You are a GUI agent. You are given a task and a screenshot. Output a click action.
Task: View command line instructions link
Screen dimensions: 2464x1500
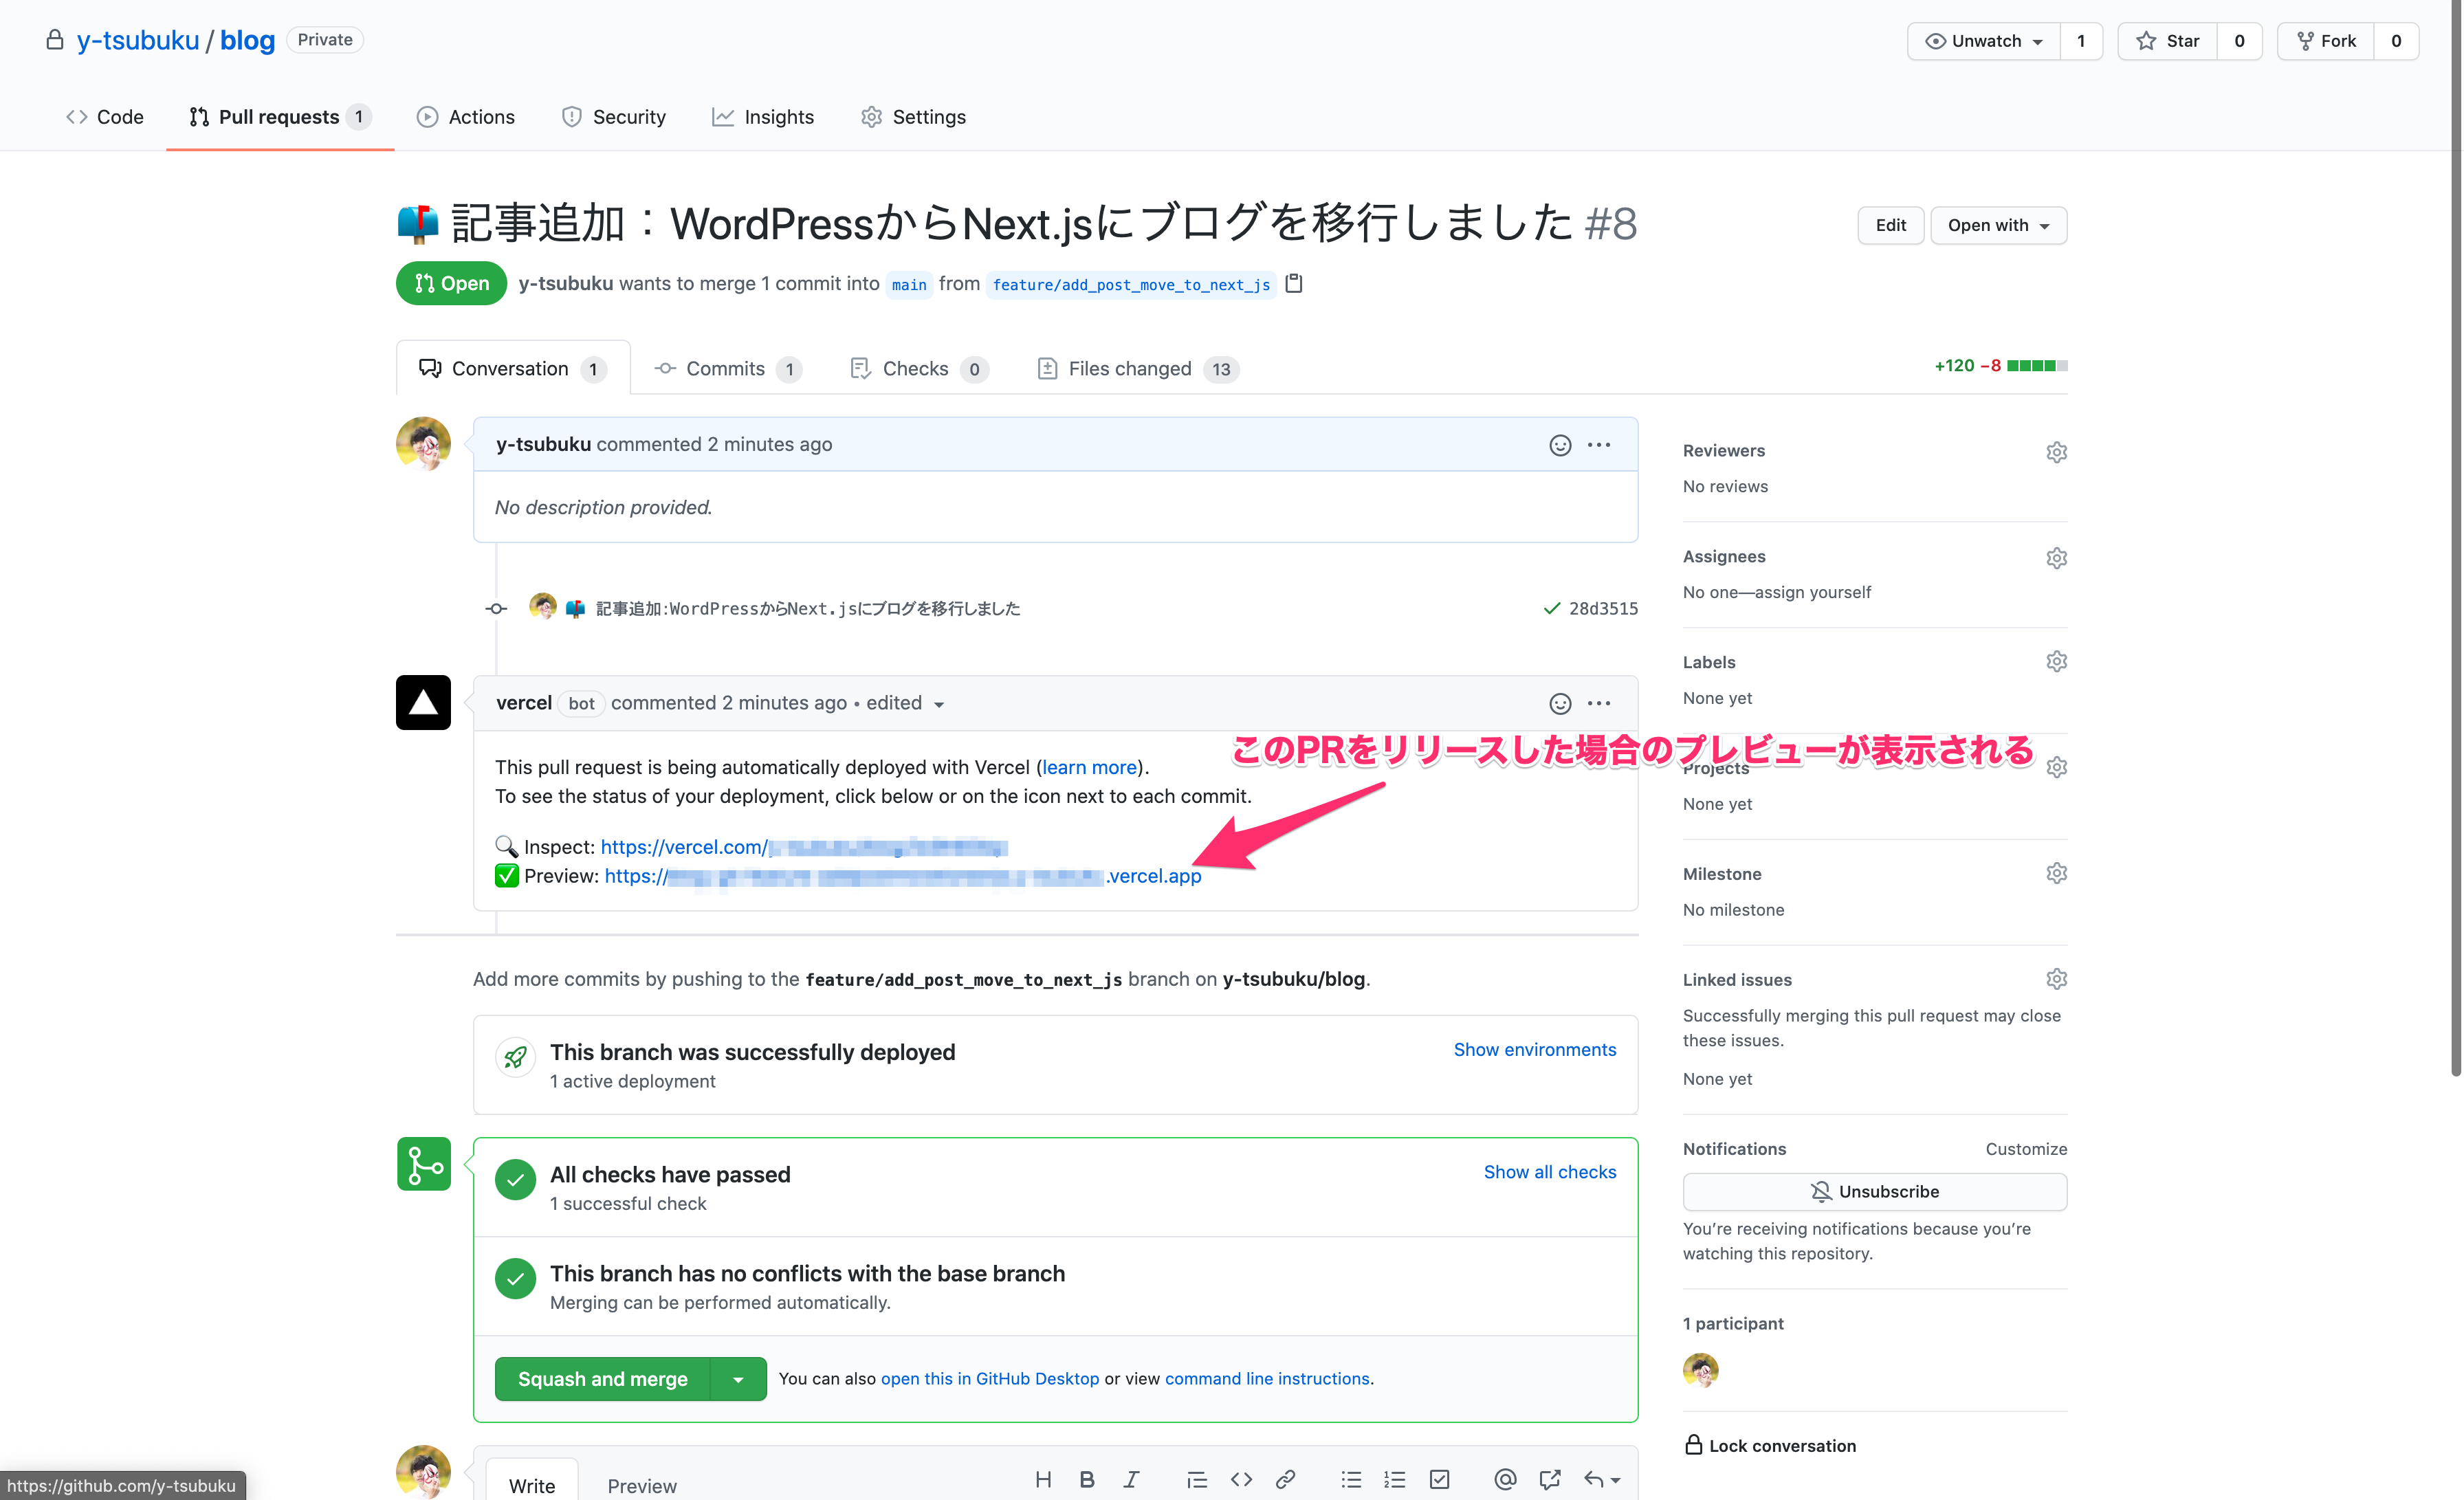[1267, 1379]
